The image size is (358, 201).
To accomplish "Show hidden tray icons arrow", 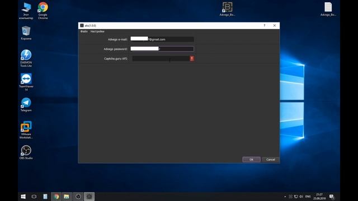I will 285,197.
